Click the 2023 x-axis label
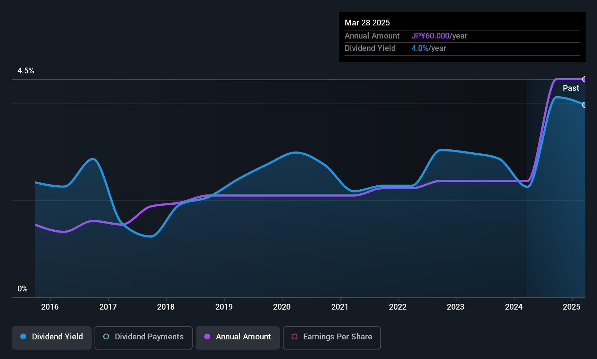Screen dimensions: 597x359 pos(456,307)
